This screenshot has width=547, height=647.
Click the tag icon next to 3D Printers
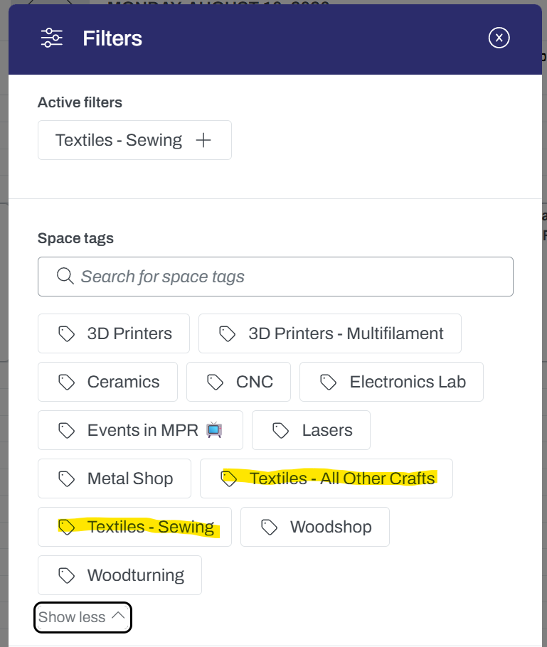[x=66, y=334]
